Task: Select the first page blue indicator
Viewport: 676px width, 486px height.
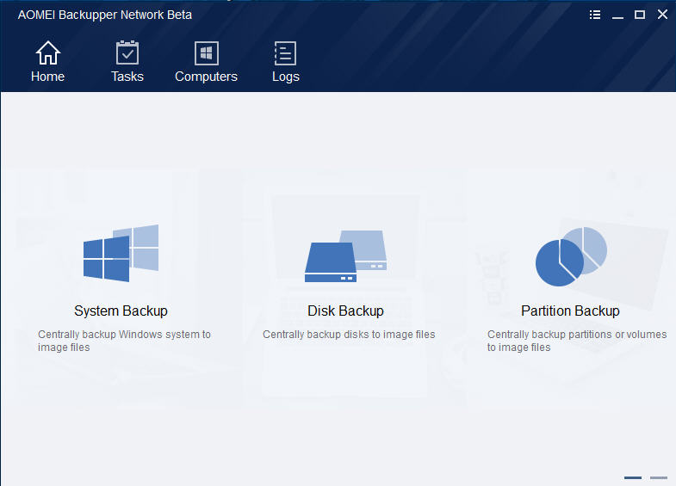Action: tap(633, 477)
